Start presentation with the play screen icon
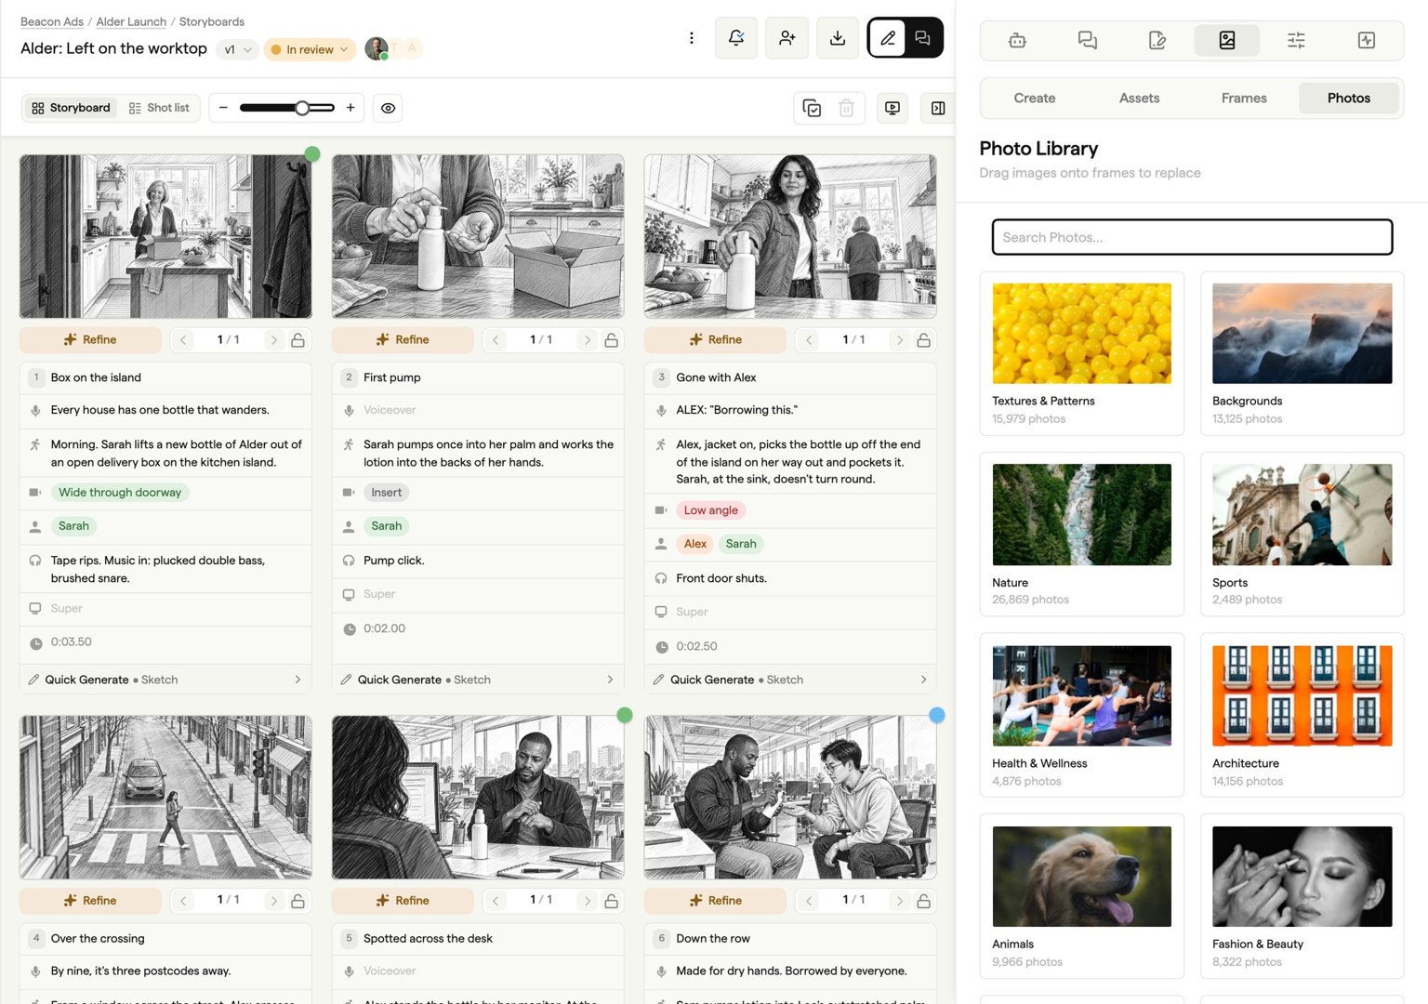Viewport: 1428px width, 1004px height. coord(892,108)
